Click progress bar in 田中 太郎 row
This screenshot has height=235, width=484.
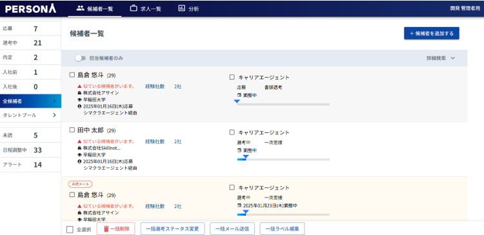pos(283,159)
